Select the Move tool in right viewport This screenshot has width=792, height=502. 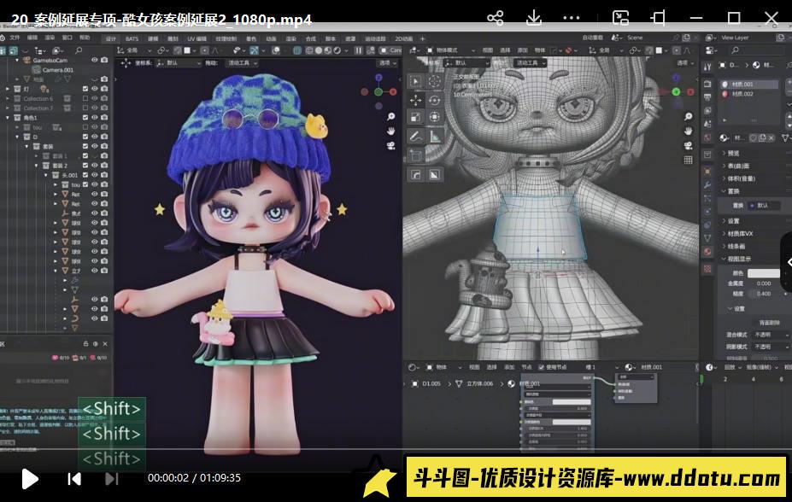[x=416, y=100]
